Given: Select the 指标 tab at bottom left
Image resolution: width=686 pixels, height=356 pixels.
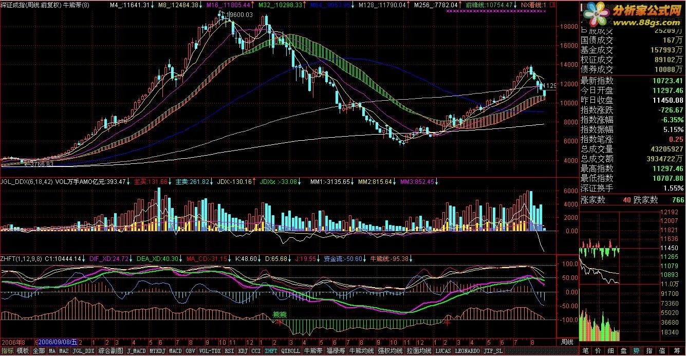Looking at the screenshot, I should click(7, 351).
